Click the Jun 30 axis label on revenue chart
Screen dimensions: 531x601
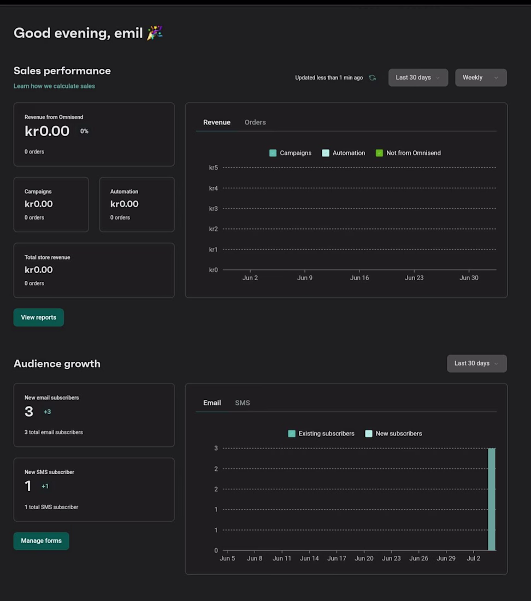(x=469, y=278)
